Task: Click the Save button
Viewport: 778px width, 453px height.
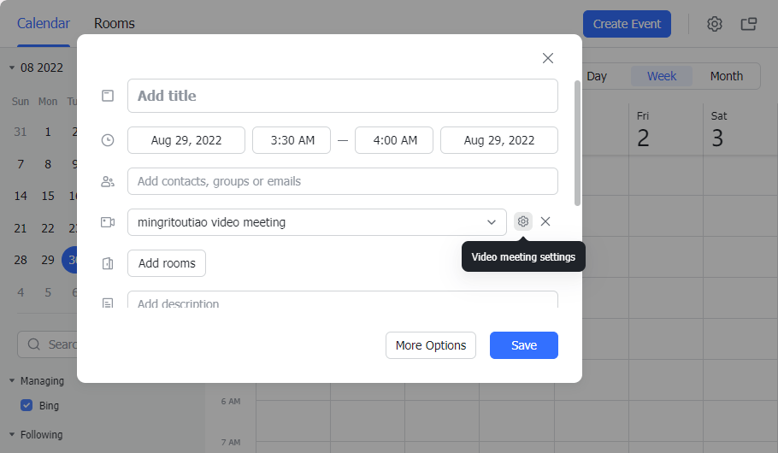Action: pyautogui.click(x=523, y=345)
